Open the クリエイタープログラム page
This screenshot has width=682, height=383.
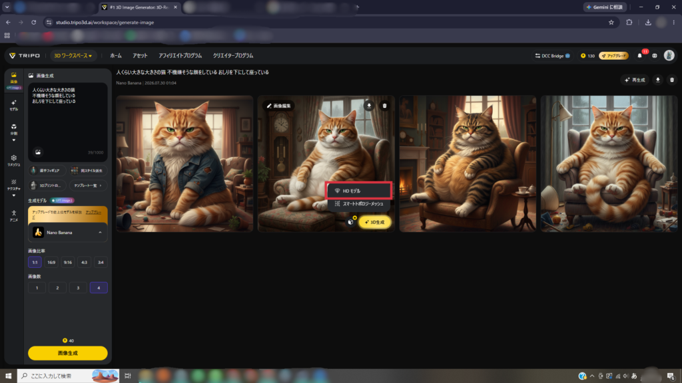click(233, 56)
